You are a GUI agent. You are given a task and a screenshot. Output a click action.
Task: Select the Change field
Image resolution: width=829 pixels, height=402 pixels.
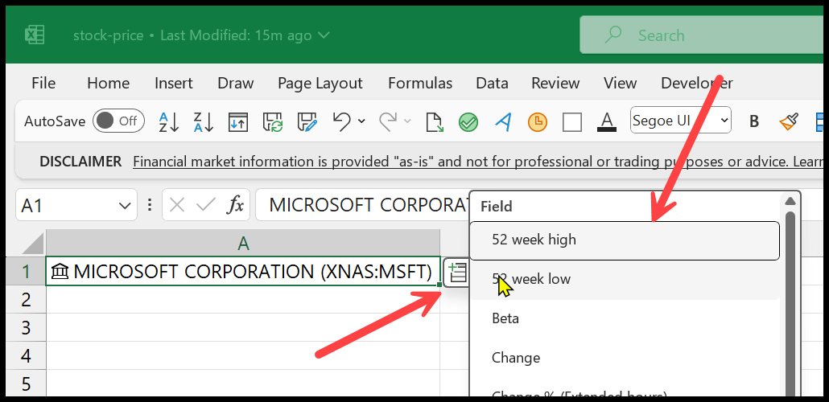click(x=625, y=358)
